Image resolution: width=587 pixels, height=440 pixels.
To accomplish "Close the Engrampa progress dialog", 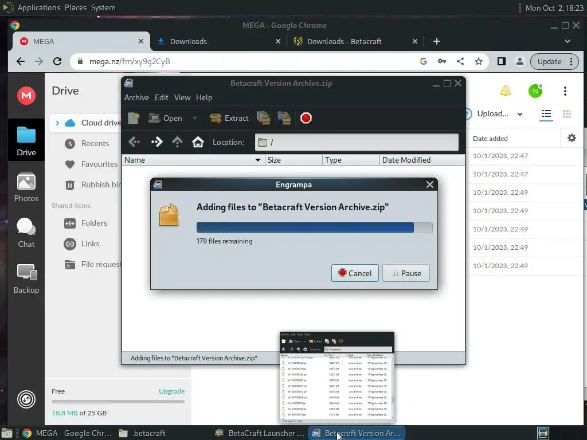I will pos(430,184).
